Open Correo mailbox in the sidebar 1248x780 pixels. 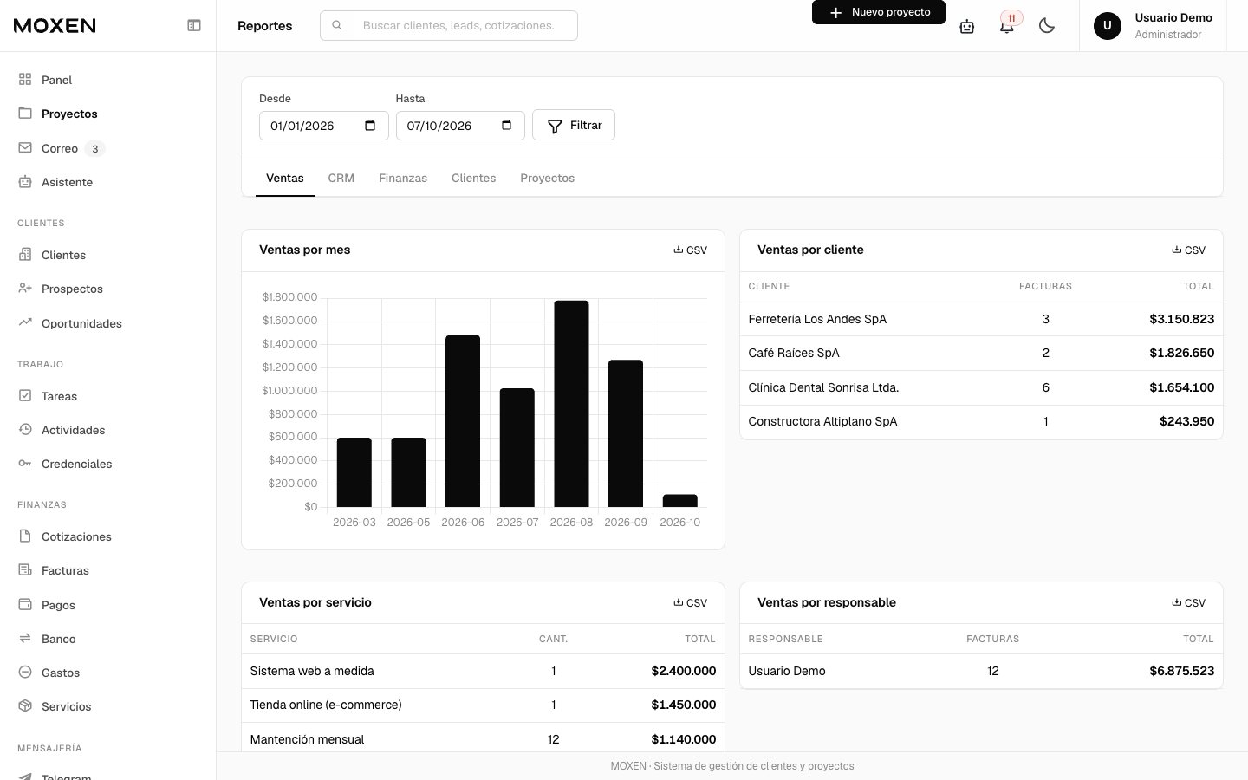click(107, 148)
